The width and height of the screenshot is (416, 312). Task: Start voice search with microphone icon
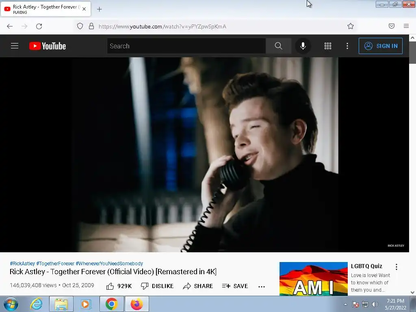[303, 46]
